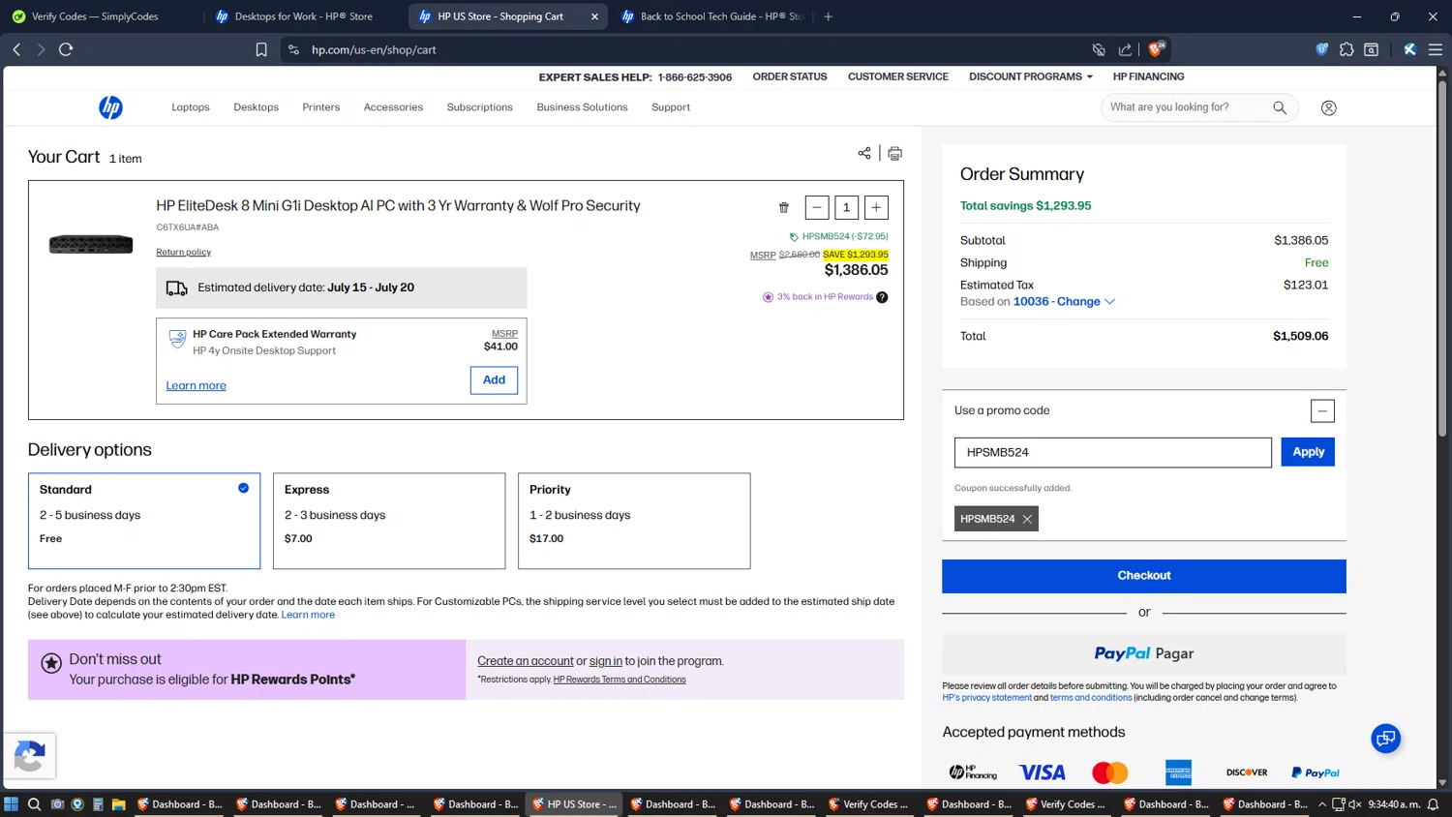
Task: Open the Return policy link
Action: tap(184, 253)
